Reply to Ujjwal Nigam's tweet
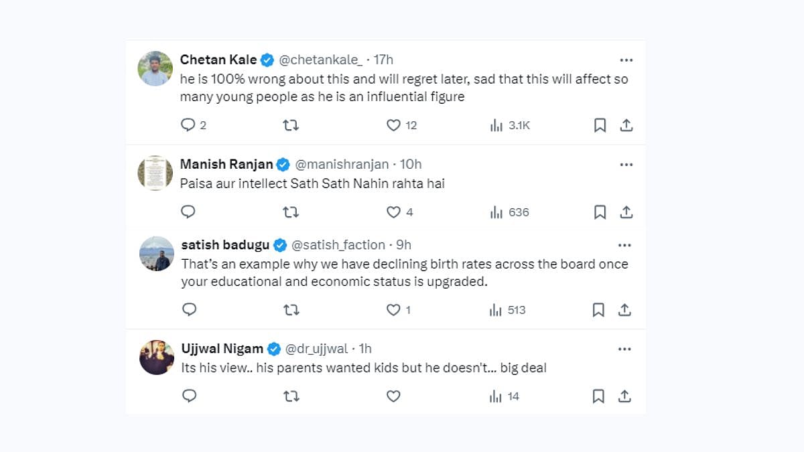804x452 pixels. pyautogui.click(x=190, y=396)
